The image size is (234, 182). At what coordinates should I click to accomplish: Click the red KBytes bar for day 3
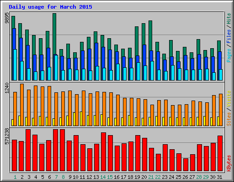coord(28,150)
